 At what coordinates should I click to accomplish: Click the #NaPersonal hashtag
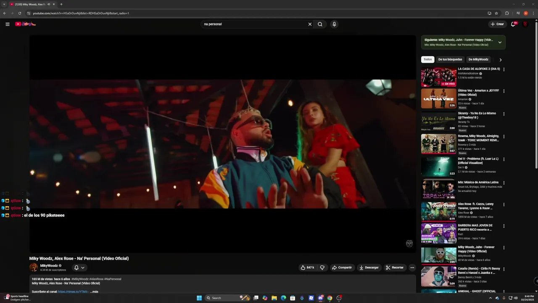[113, 279]
